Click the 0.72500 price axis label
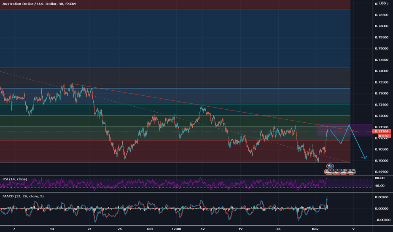The image size is (393, 232). tap(382, 105)
